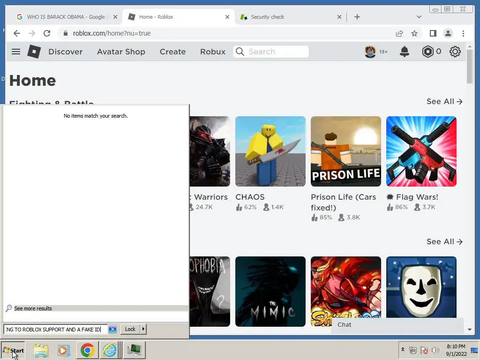Click the Start menu search box

tap(55, 330)
